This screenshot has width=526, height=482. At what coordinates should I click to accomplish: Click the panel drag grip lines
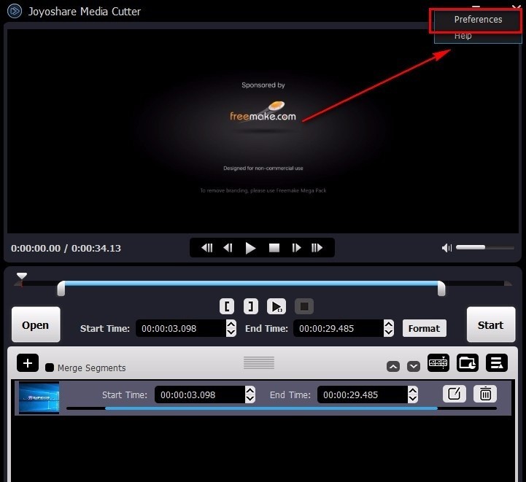pyautogui.click(x=259, y=362)
